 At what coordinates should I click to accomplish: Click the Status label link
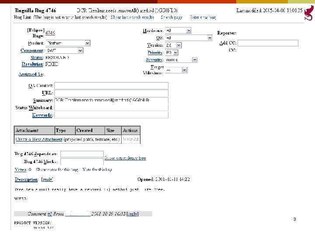click(37, 58)
